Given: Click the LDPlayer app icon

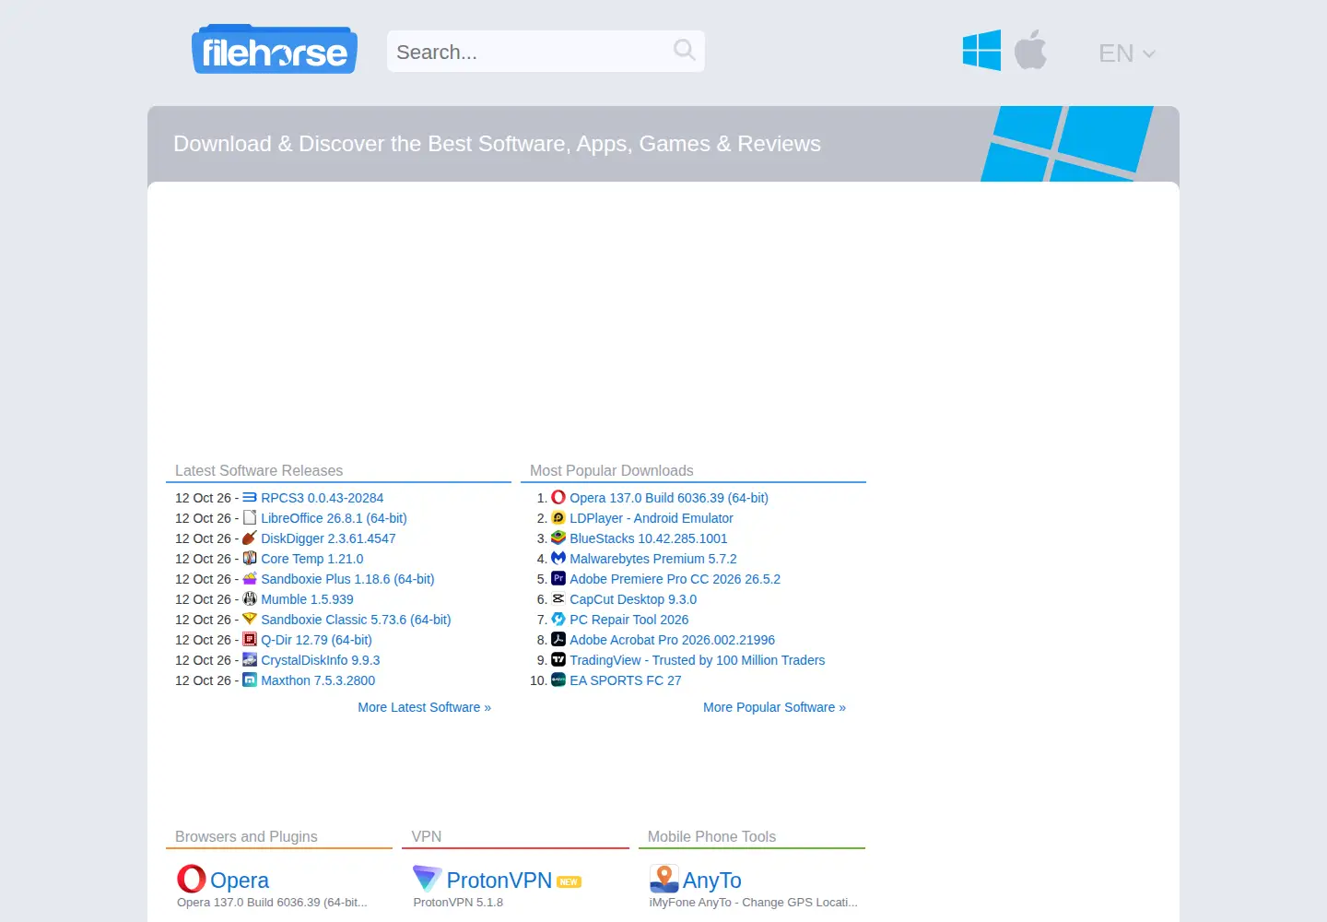Looking at the screenshot, I should [558, 517].
